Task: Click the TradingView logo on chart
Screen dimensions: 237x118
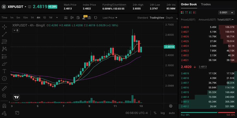Action: coord(16,97)
